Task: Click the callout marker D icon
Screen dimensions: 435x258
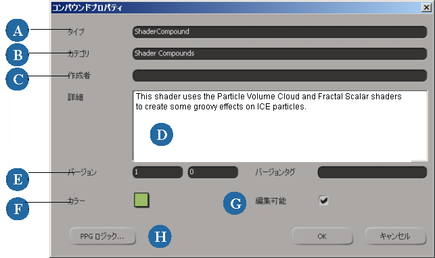Action: [x=162, y=134]
